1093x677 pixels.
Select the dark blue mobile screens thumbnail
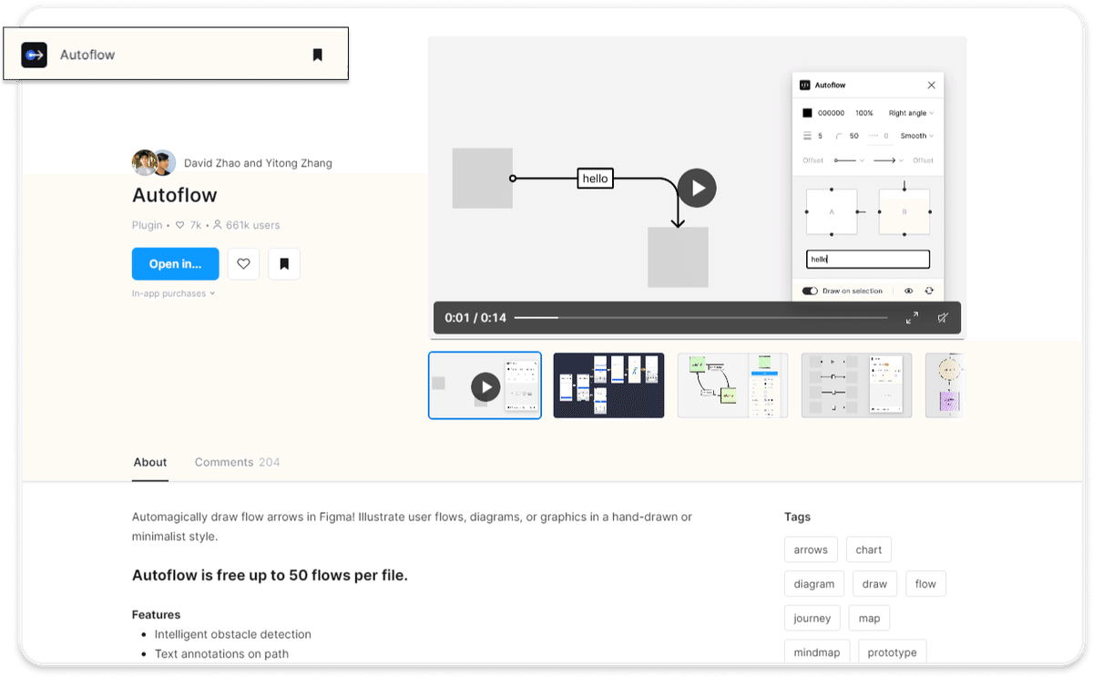tap(608, 385)
